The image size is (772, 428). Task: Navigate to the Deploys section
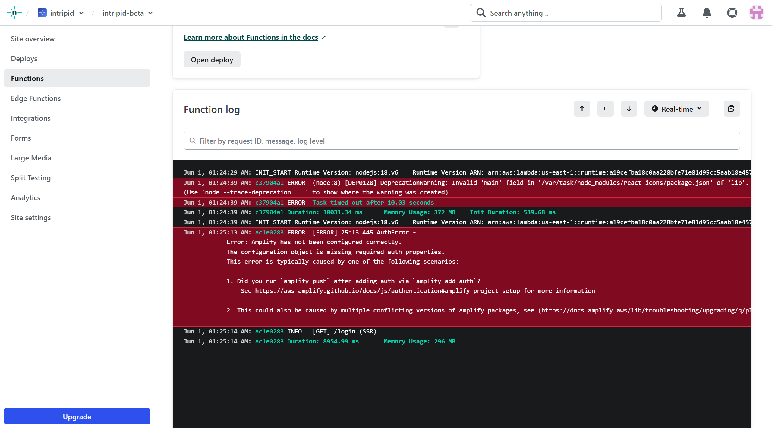(x=24, y=58)
